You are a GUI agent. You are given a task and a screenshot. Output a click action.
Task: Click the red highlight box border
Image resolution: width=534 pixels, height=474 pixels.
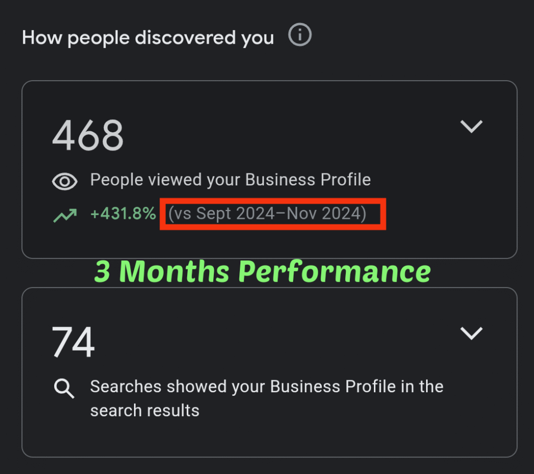coord(273,198)
